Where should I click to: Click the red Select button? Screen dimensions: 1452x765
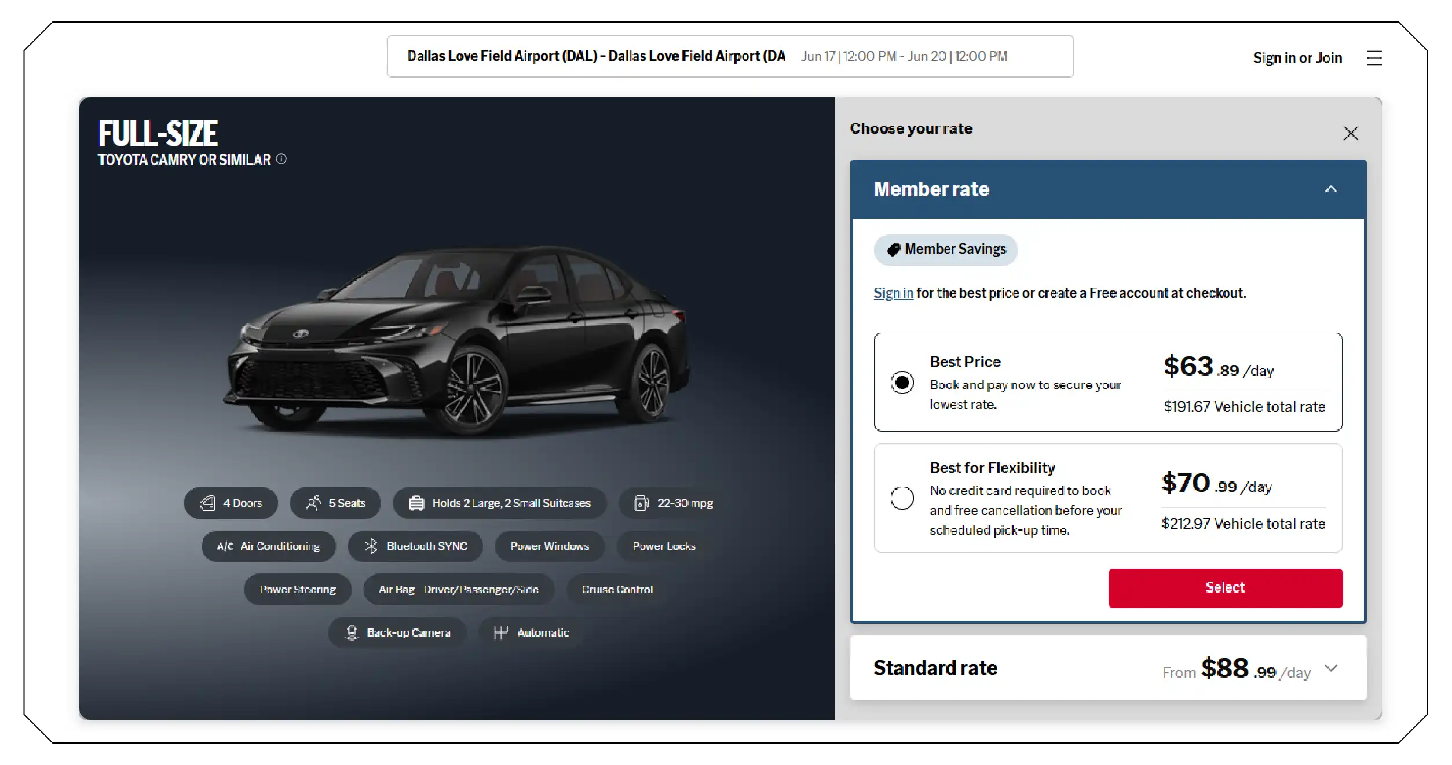[1226, 588]
